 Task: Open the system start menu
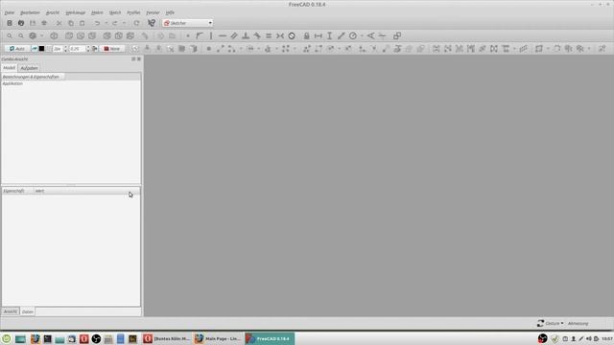[x=7, y=338]
